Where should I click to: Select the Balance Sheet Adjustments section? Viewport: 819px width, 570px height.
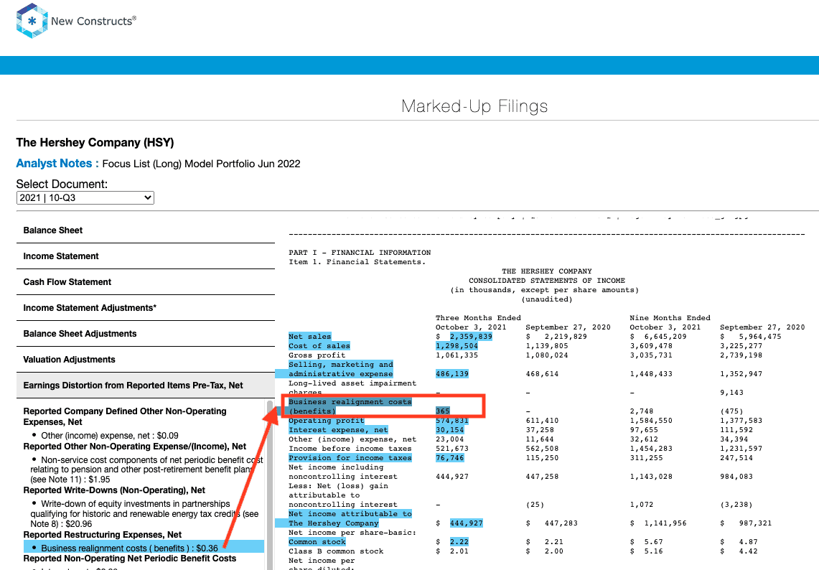(x=146, y=334)
